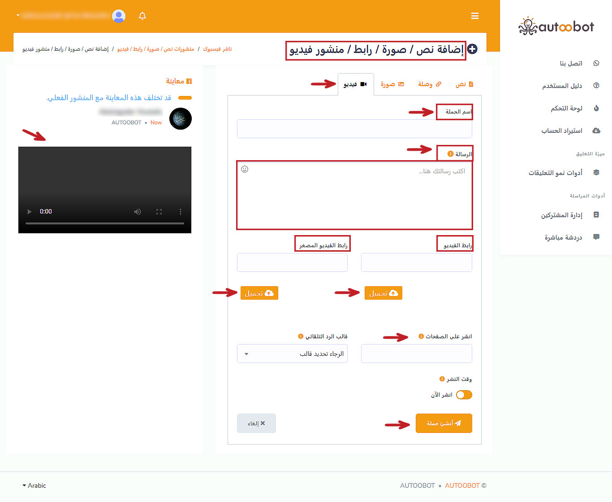
Task: Click the video progress bar
Action: 105,223
